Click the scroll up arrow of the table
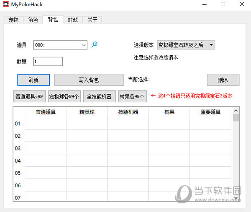 (236, 111)
